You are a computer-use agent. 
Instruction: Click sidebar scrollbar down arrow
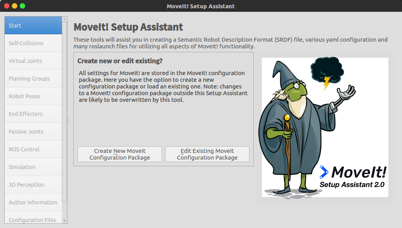pos(65,221)
